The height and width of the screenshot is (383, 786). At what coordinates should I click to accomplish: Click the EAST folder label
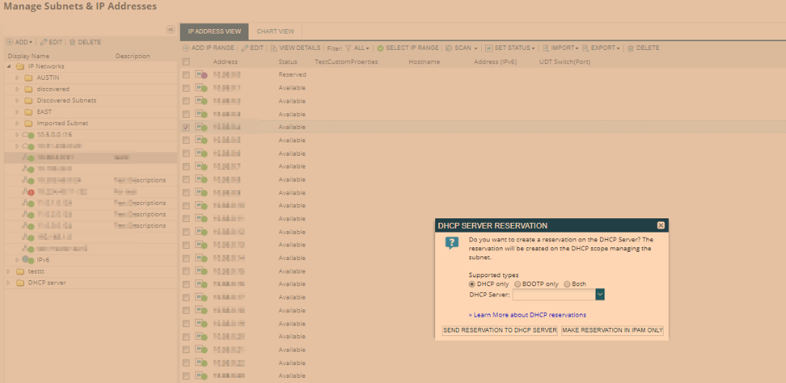tap(44, 112)
